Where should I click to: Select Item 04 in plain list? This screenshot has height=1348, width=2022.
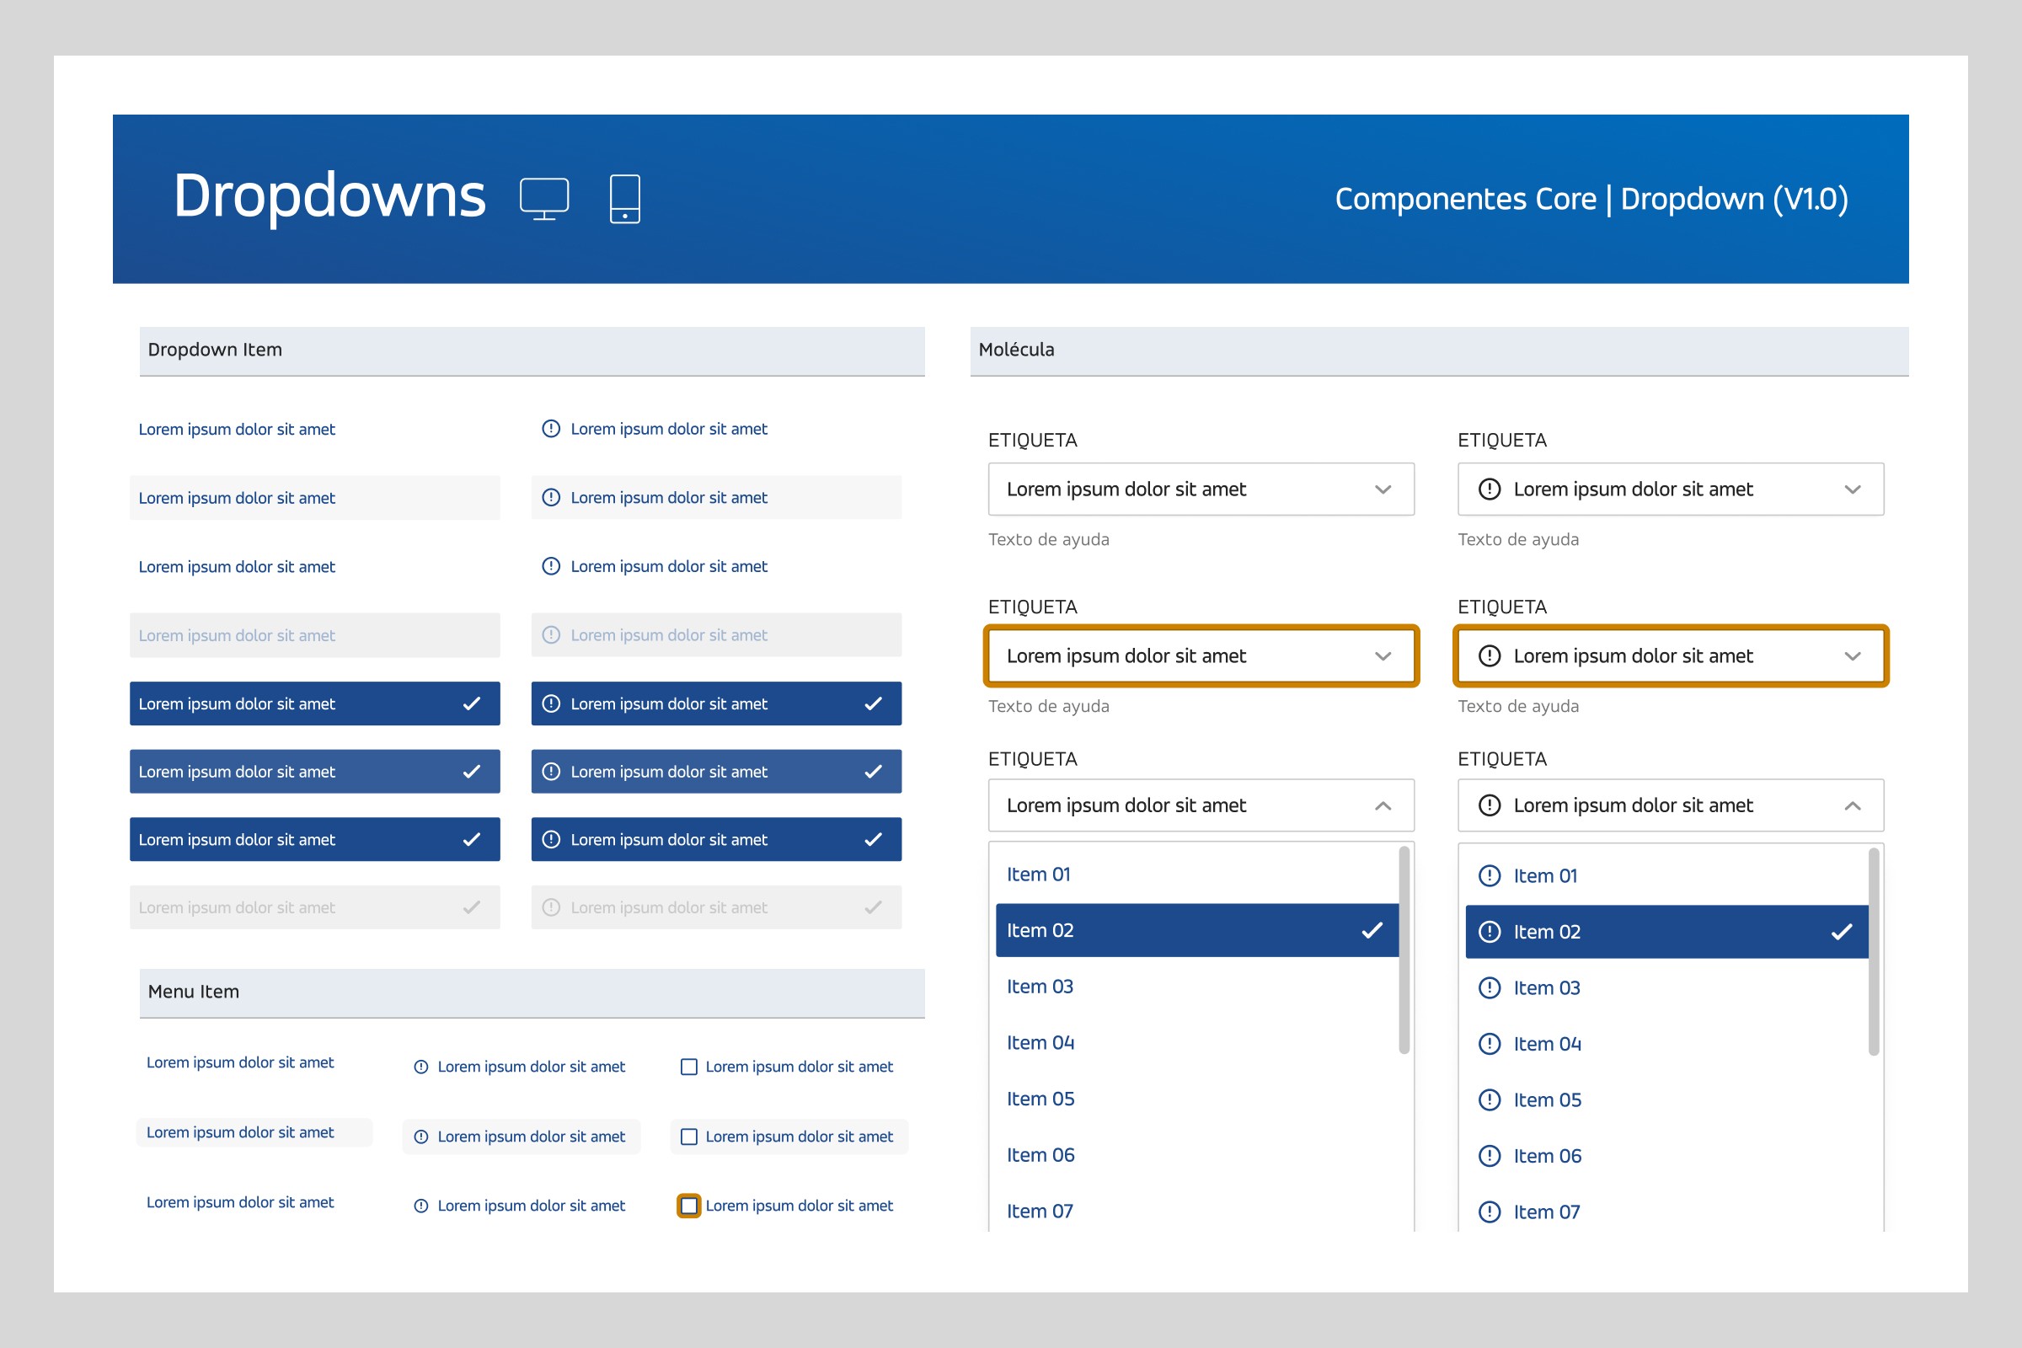click(x=1040, y=1043)
